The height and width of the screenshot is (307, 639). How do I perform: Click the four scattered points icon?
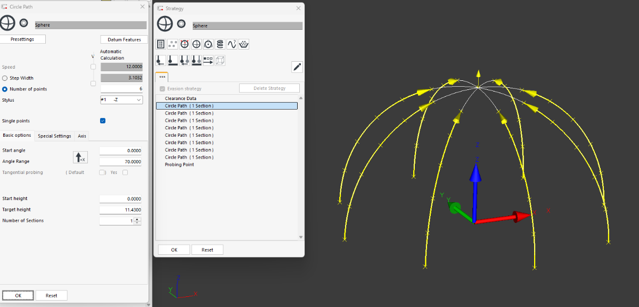[x=173, y=44]
